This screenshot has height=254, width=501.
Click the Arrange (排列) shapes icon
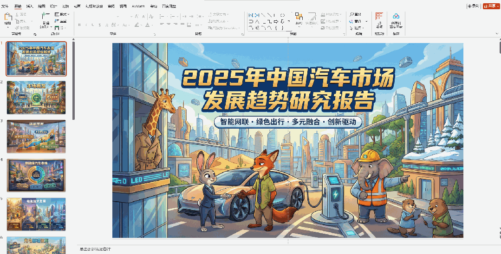[x=299, y=17]
